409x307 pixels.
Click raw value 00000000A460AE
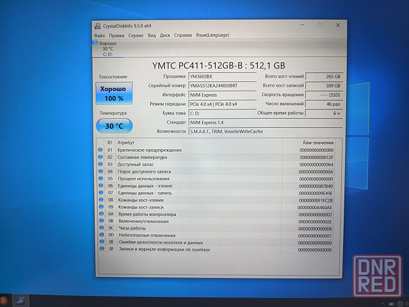pos(315,207)
